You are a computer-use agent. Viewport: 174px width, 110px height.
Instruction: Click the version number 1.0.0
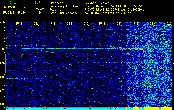click(38, 2)
